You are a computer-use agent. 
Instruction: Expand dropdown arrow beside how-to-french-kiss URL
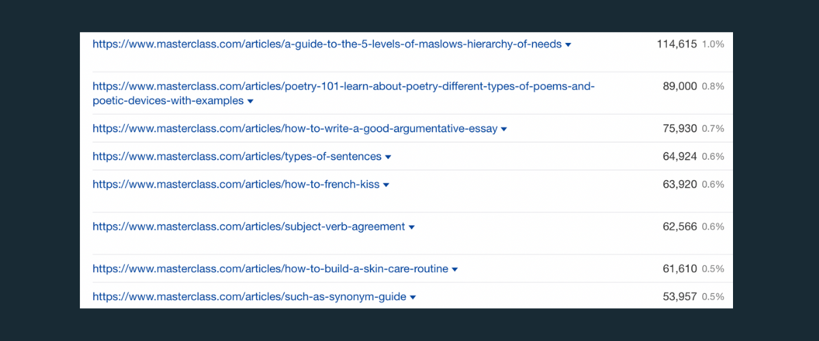pyautogui.click(x=386, y=186)
